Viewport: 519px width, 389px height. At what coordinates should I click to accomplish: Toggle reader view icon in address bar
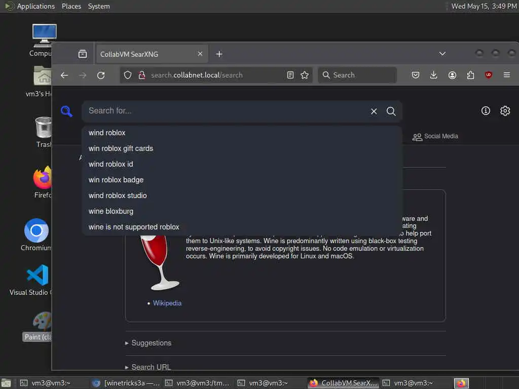(x=290, y=75)
